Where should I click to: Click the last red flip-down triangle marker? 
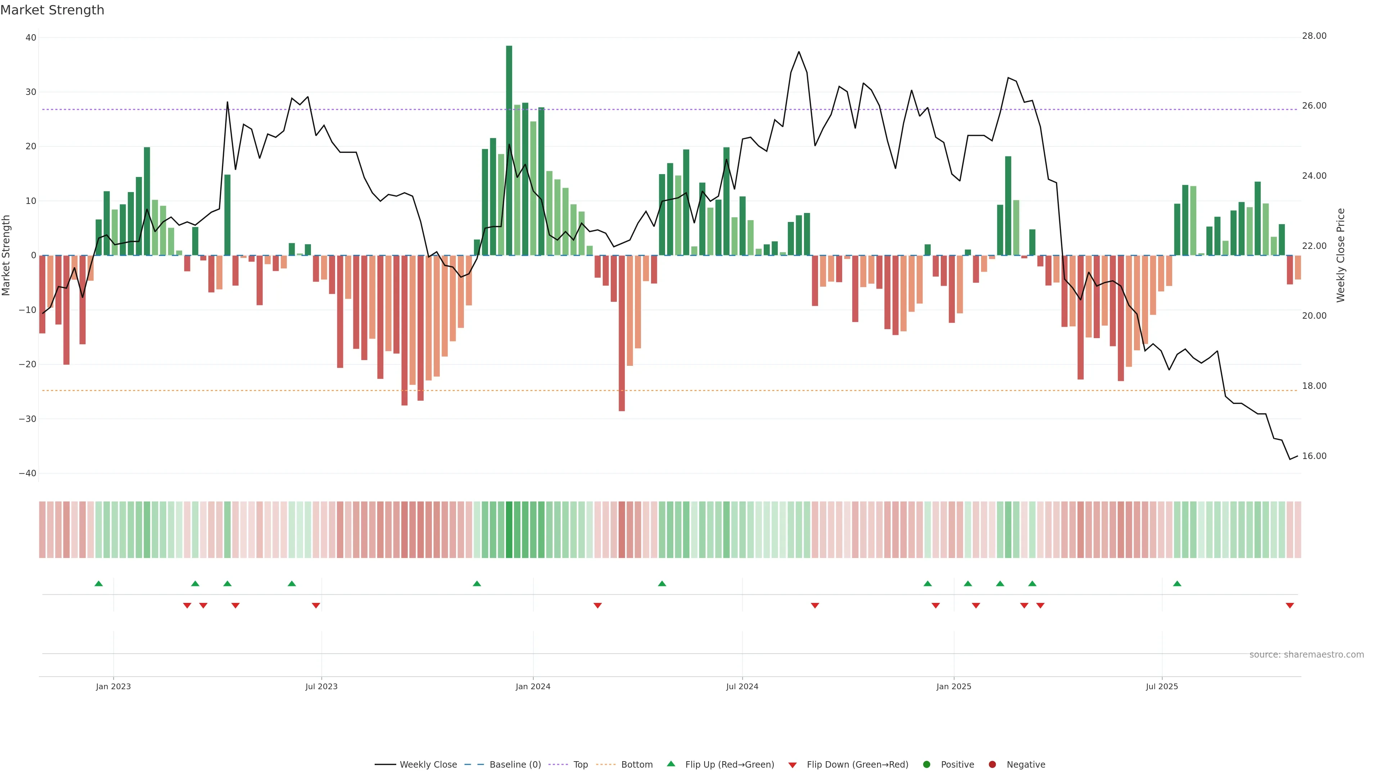point(1290,605)
